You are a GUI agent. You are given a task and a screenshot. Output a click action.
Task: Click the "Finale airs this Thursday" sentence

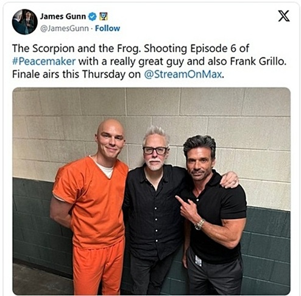[118, 74]
